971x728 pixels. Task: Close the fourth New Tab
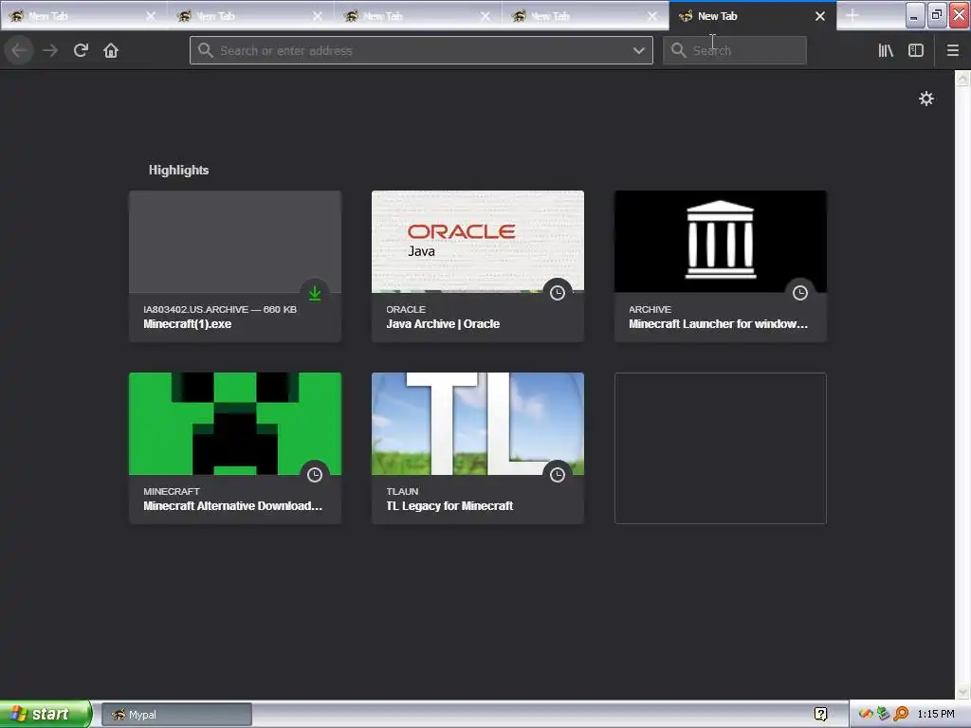coord(652,16)
